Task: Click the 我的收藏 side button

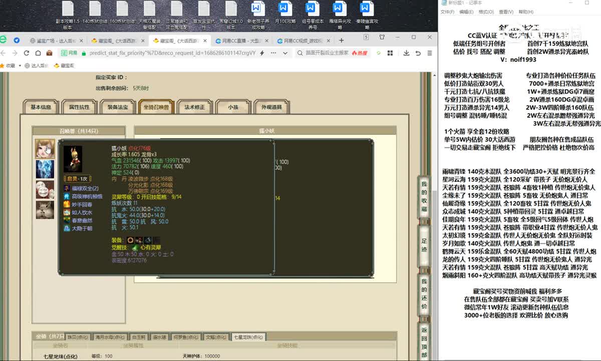Action: (424, 196)
